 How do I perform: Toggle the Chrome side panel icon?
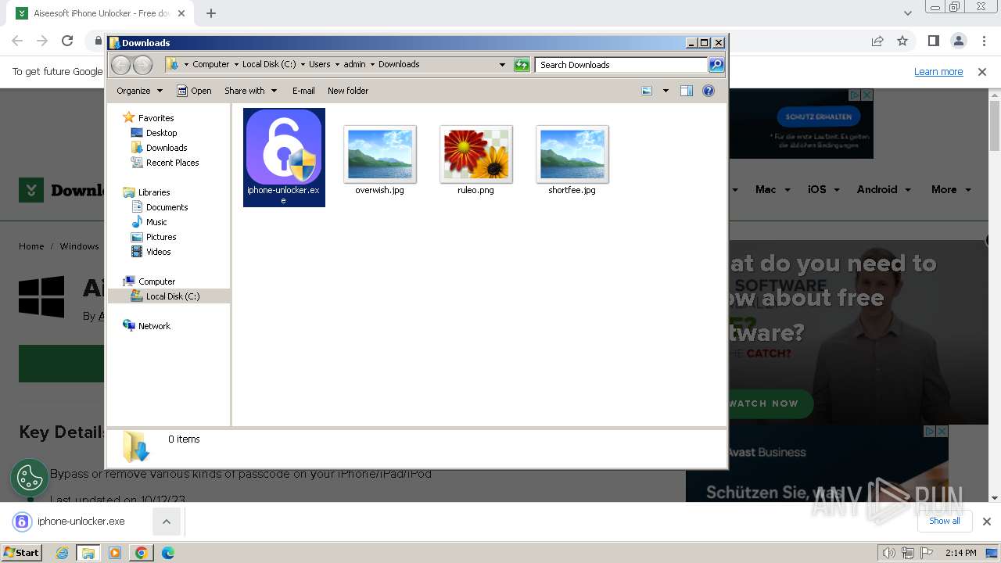pos(933,41)
